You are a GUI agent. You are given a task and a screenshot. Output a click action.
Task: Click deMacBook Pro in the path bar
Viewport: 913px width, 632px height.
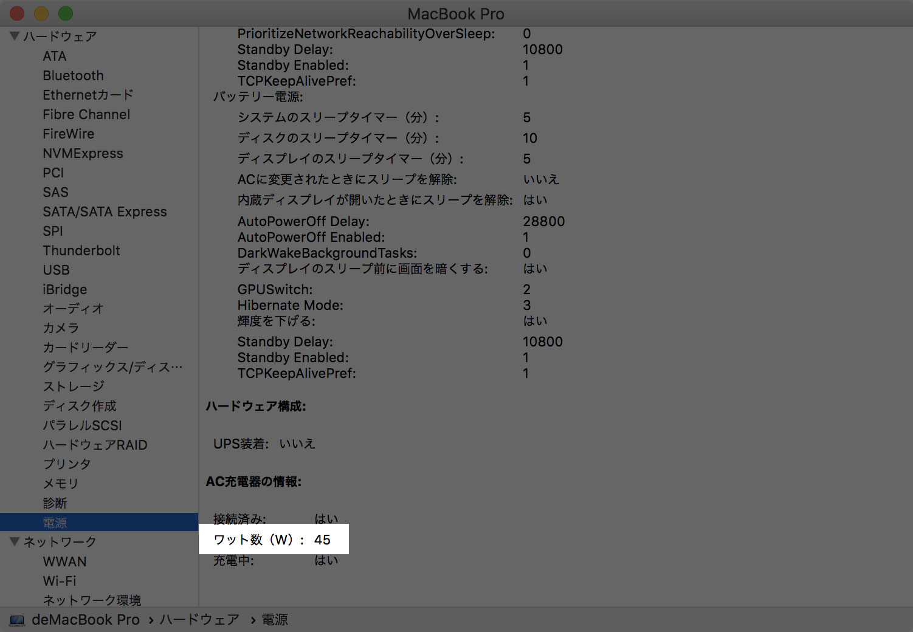pos(85,620)
